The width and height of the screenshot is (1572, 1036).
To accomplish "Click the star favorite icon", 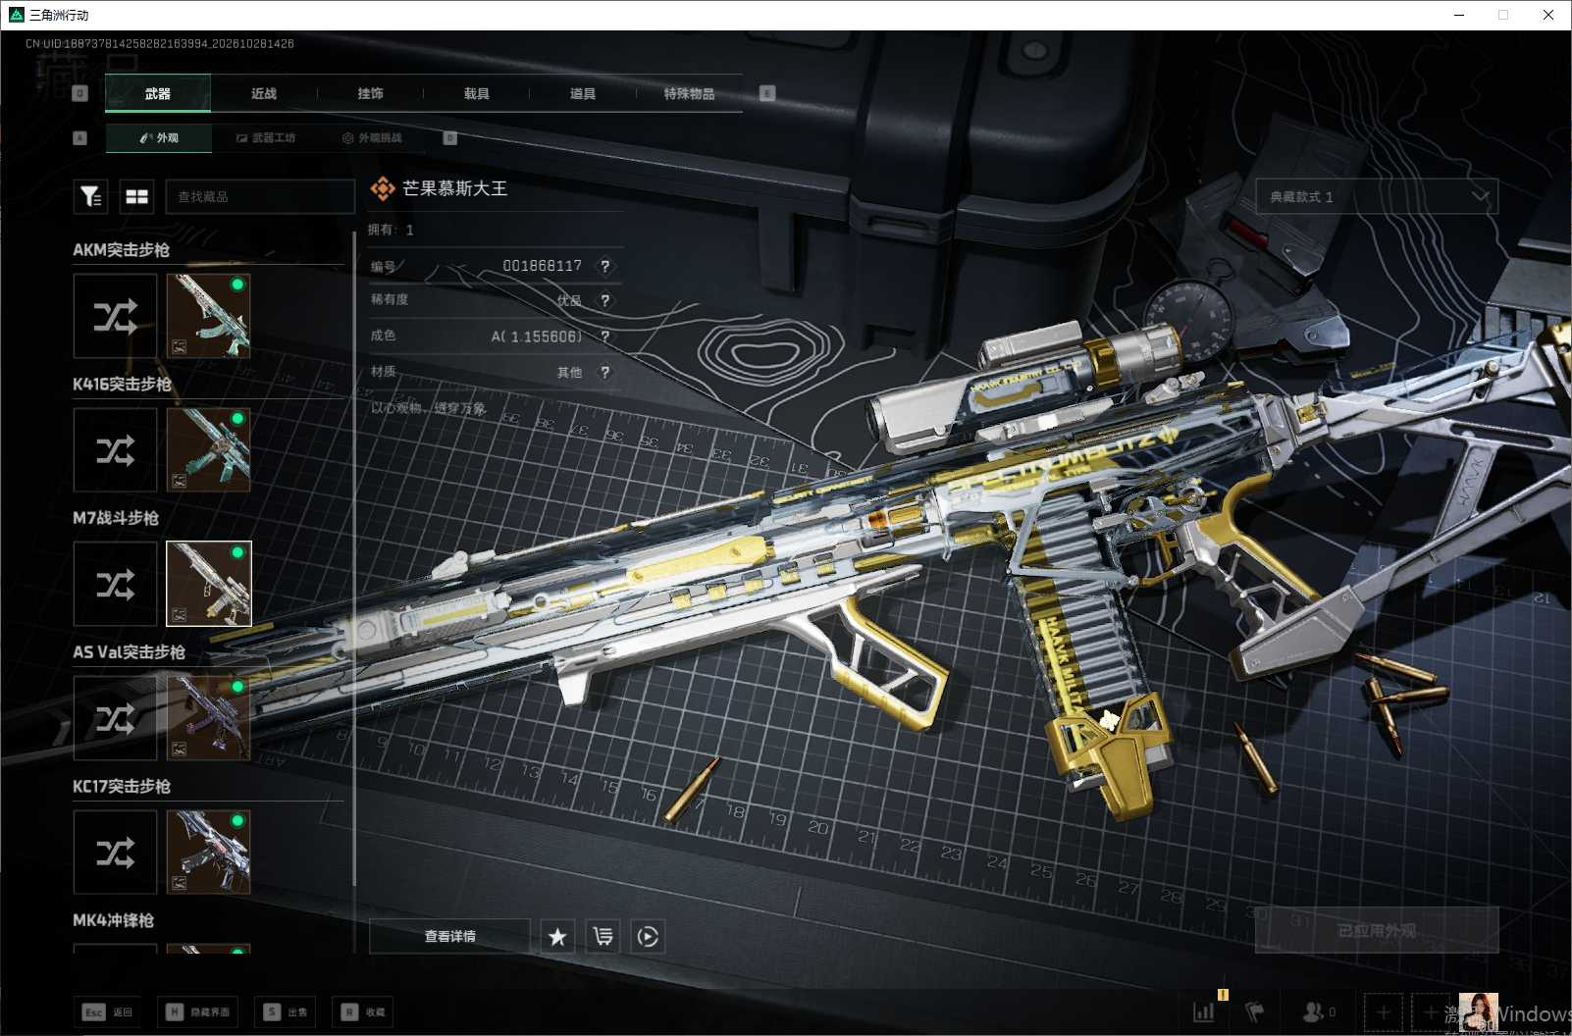I will [x=557, y=936].
